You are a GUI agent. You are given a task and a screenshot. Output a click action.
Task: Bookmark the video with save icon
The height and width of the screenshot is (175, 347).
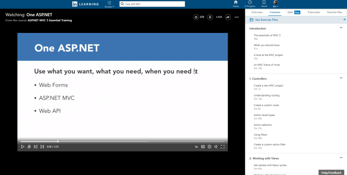tap(210, 17)
